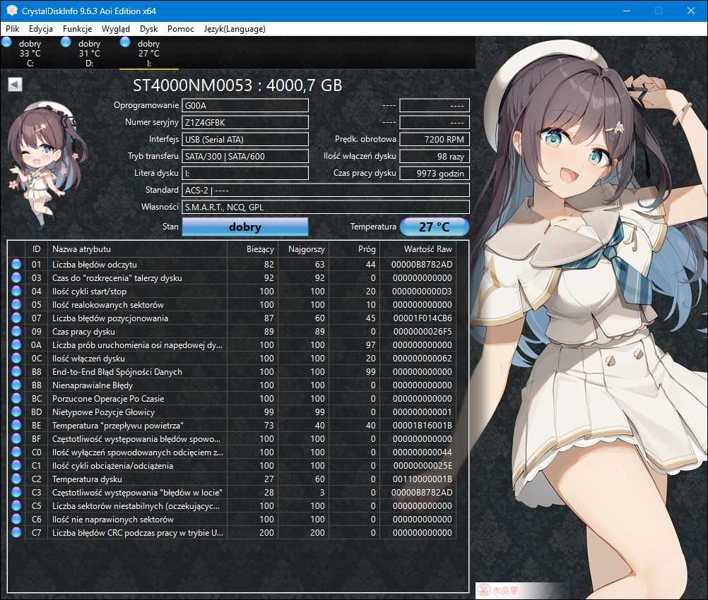The image size is (708, 600).
Task: Click status orb for attribute C2
Action: (x=16, y=479)
